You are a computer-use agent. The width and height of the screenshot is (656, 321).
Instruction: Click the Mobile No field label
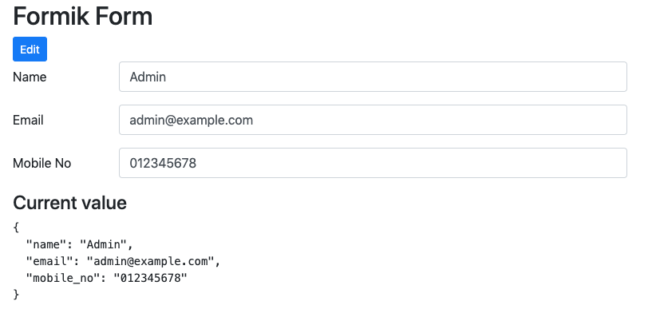pyautogui.click(x=41, y=163)
